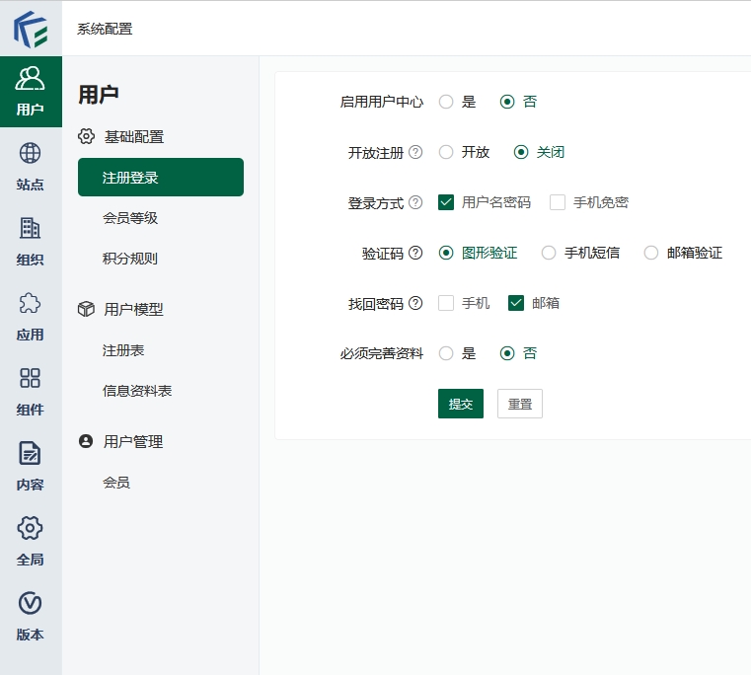Viewport: 751px width, 675px height.
Task: Open the 组织 (Organization) building icon
Action: [x=31, y=229]
